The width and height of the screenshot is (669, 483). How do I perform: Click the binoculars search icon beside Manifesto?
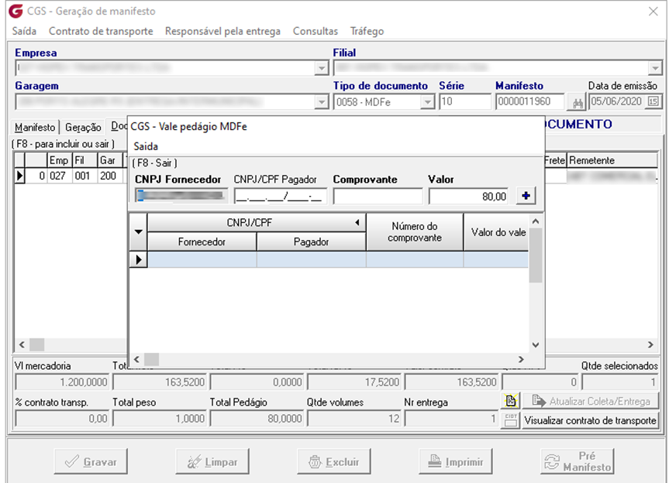pyautogui.click(x=578, y=103)
